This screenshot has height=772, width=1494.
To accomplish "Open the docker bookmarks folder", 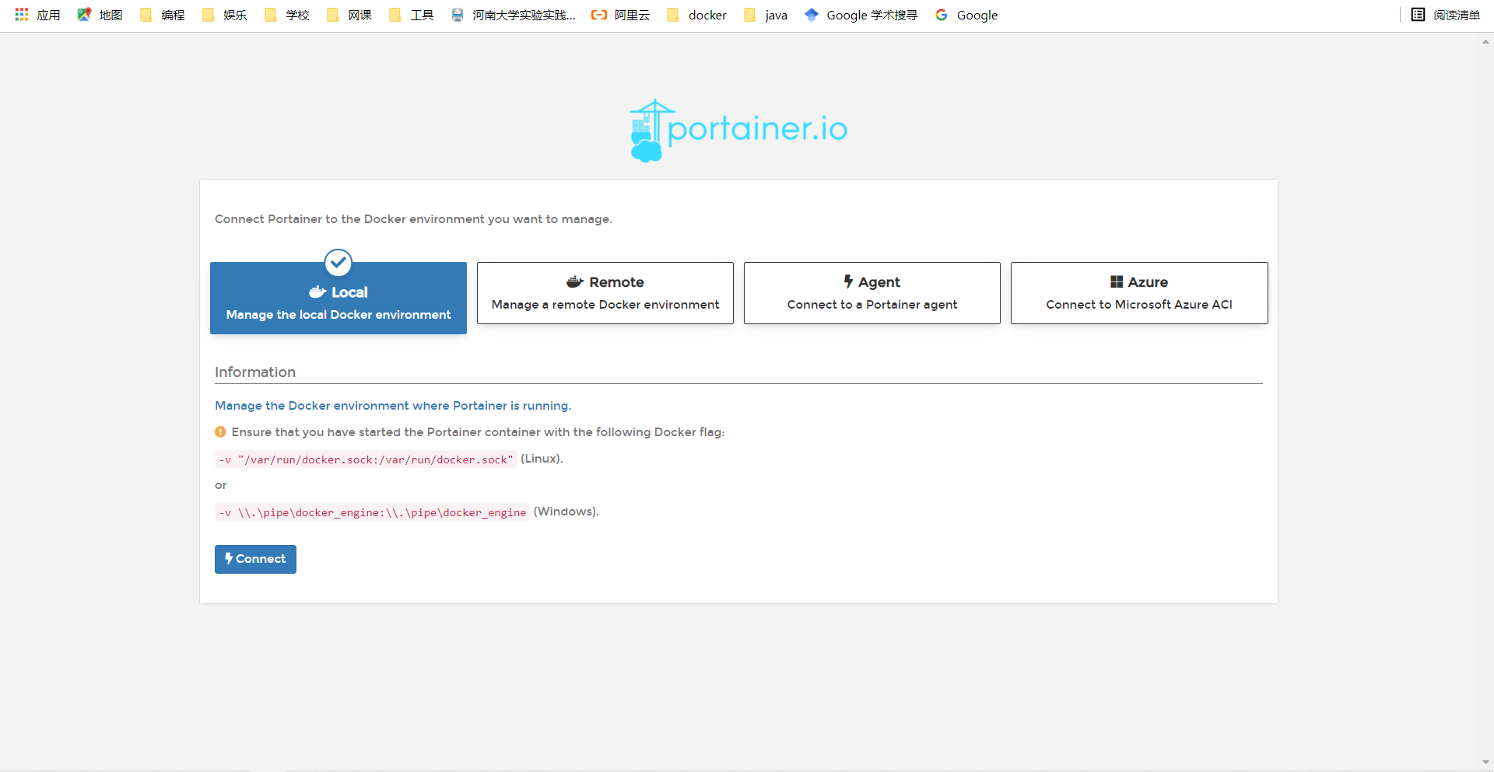I will 697,15.
